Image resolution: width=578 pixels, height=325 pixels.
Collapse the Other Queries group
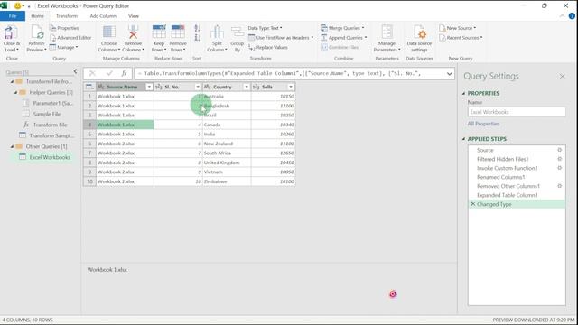pyautogui.click(x=12, y=146)
